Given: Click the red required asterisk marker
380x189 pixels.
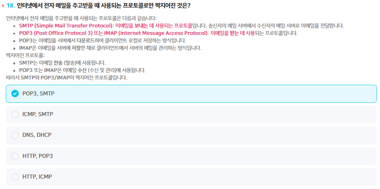Looking at the screenshot, I should (x=3, y=6).
